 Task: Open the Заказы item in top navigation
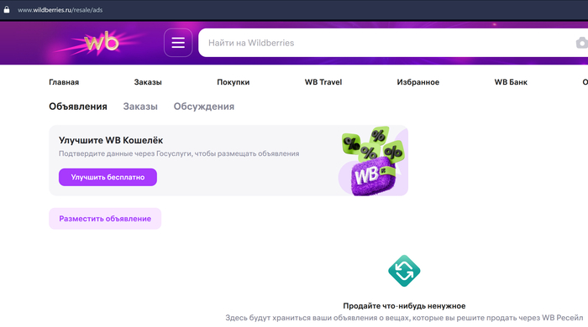[148, 82]
